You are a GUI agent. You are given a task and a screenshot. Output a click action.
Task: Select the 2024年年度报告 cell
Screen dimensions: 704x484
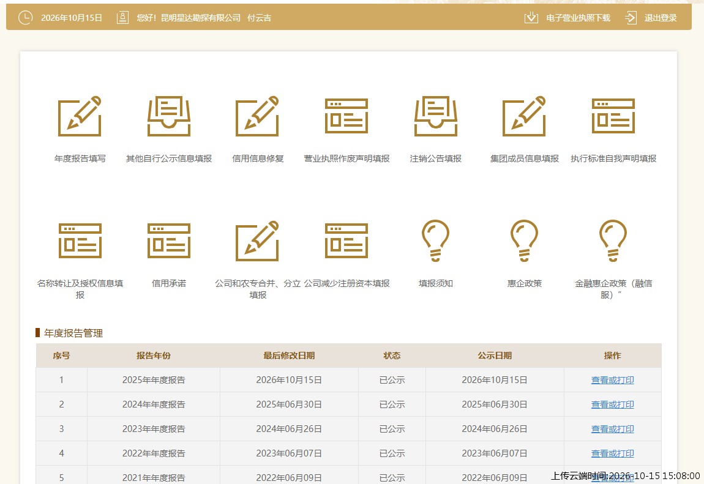pos(154,404)
